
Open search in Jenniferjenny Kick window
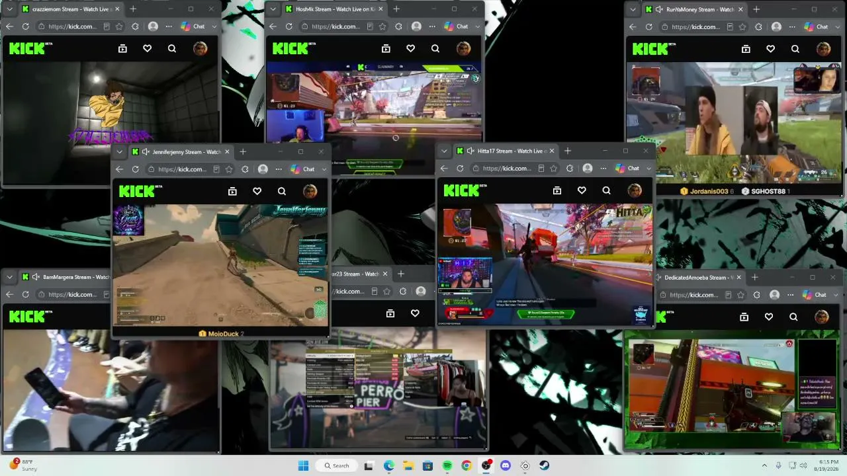click(x=282, y=191)
